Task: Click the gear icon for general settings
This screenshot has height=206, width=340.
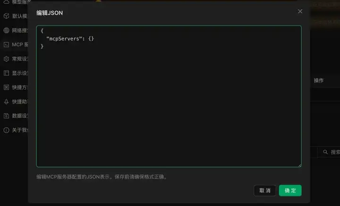Action: pos(6,59)
